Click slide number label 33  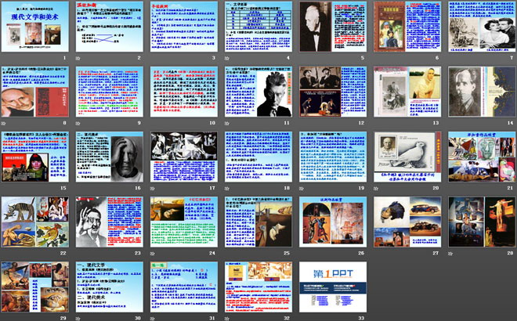361,318
